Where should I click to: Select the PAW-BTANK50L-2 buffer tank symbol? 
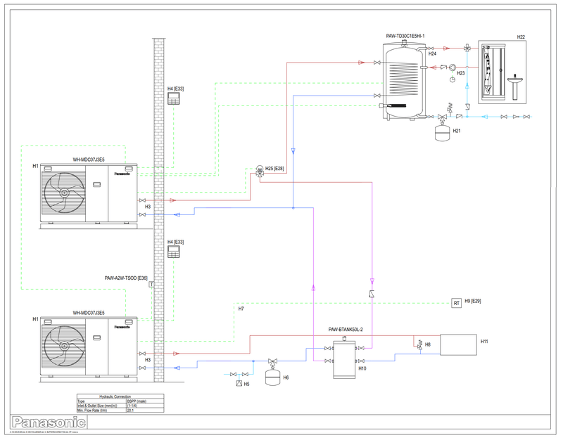click(x=344, y=358)
